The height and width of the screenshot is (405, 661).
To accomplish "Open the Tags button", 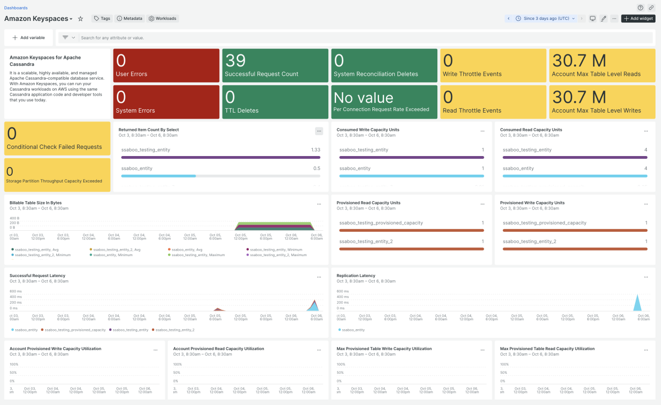I will click(102, 19).
